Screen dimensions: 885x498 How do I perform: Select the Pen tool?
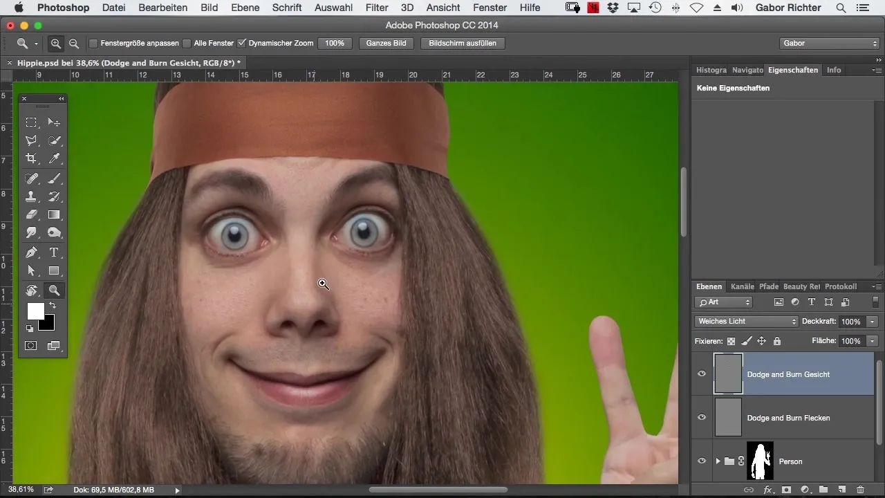coord(32,252)
